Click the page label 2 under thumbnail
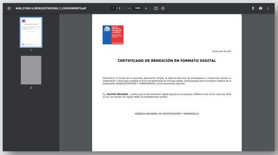This screenshot has width=278, height=155. 31,88
